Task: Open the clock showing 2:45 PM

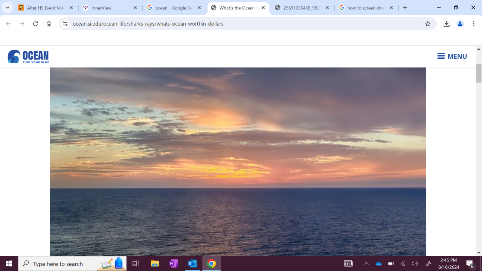Action: [448, 263]
